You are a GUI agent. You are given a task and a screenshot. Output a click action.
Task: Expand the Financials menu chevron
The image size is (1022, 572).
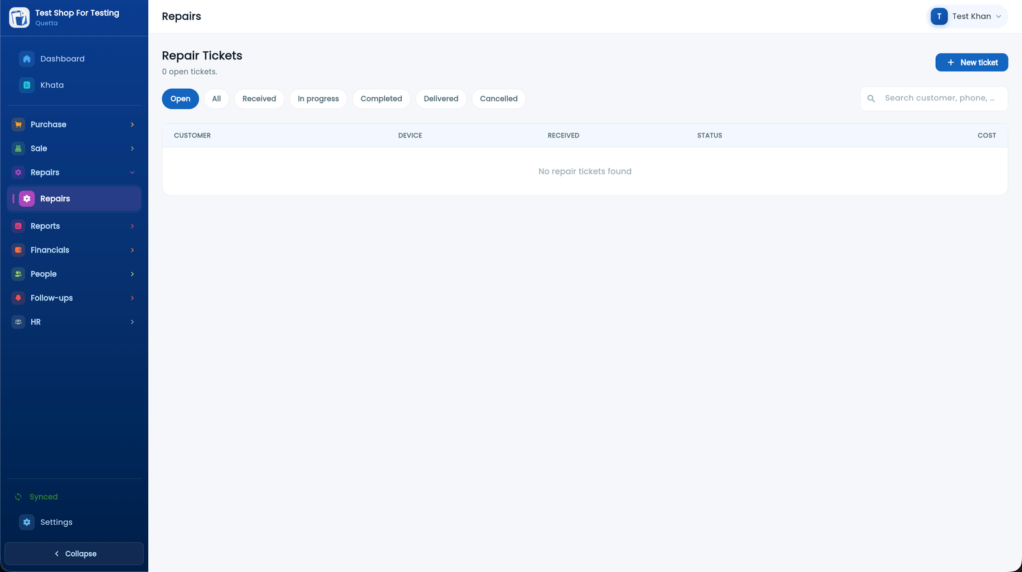click(x=132, y=250)
